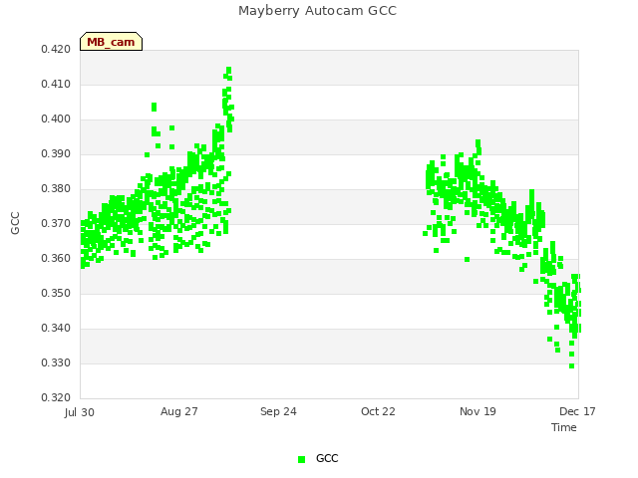
Task: Click the Oct 22 x-axis label
Action: (x=378, y=411)
